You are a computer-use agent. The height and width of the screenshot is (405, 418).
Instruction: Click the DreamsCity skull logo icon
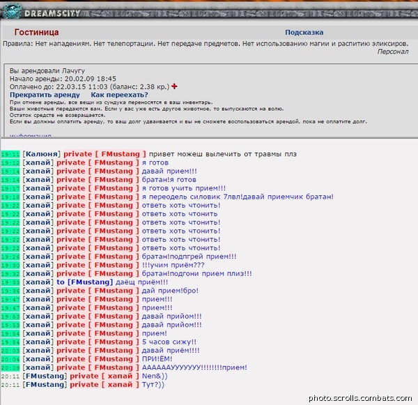pos(12,11)
